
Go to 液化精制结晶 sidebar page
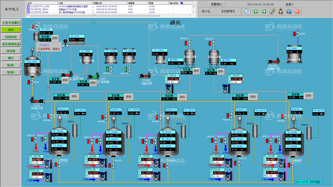click(x=11, y=44)
